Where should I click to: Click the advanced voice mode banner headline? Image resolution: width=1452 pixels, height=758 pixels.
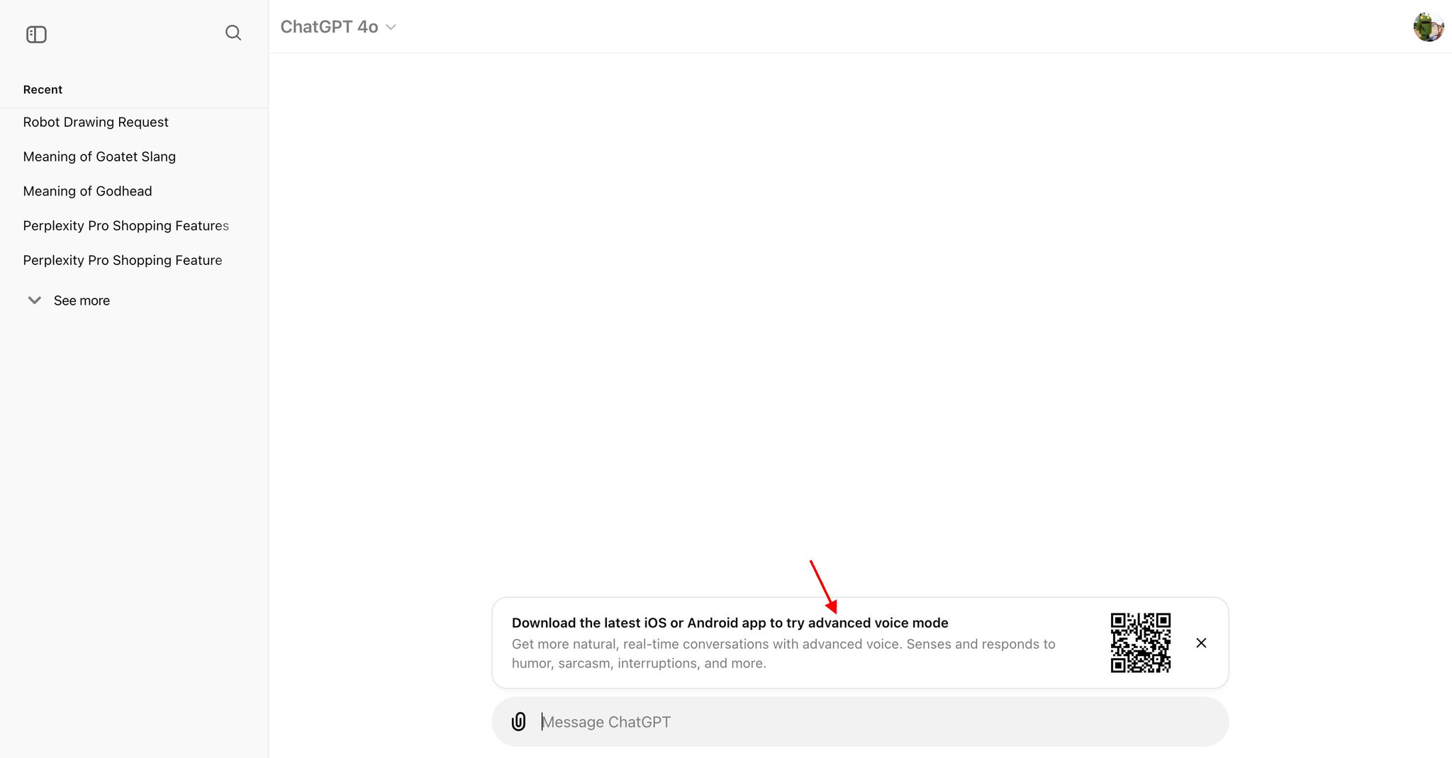tap(730, 623)
